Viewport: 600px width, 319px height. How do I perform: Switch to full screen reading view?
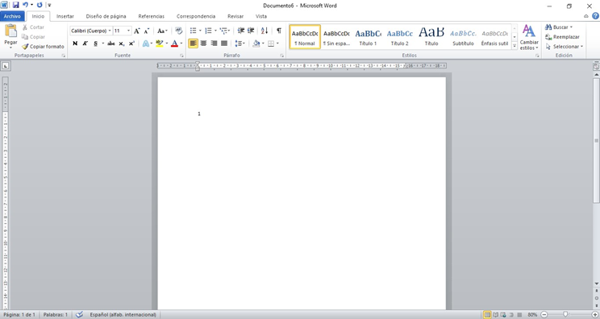pos(495,315)
